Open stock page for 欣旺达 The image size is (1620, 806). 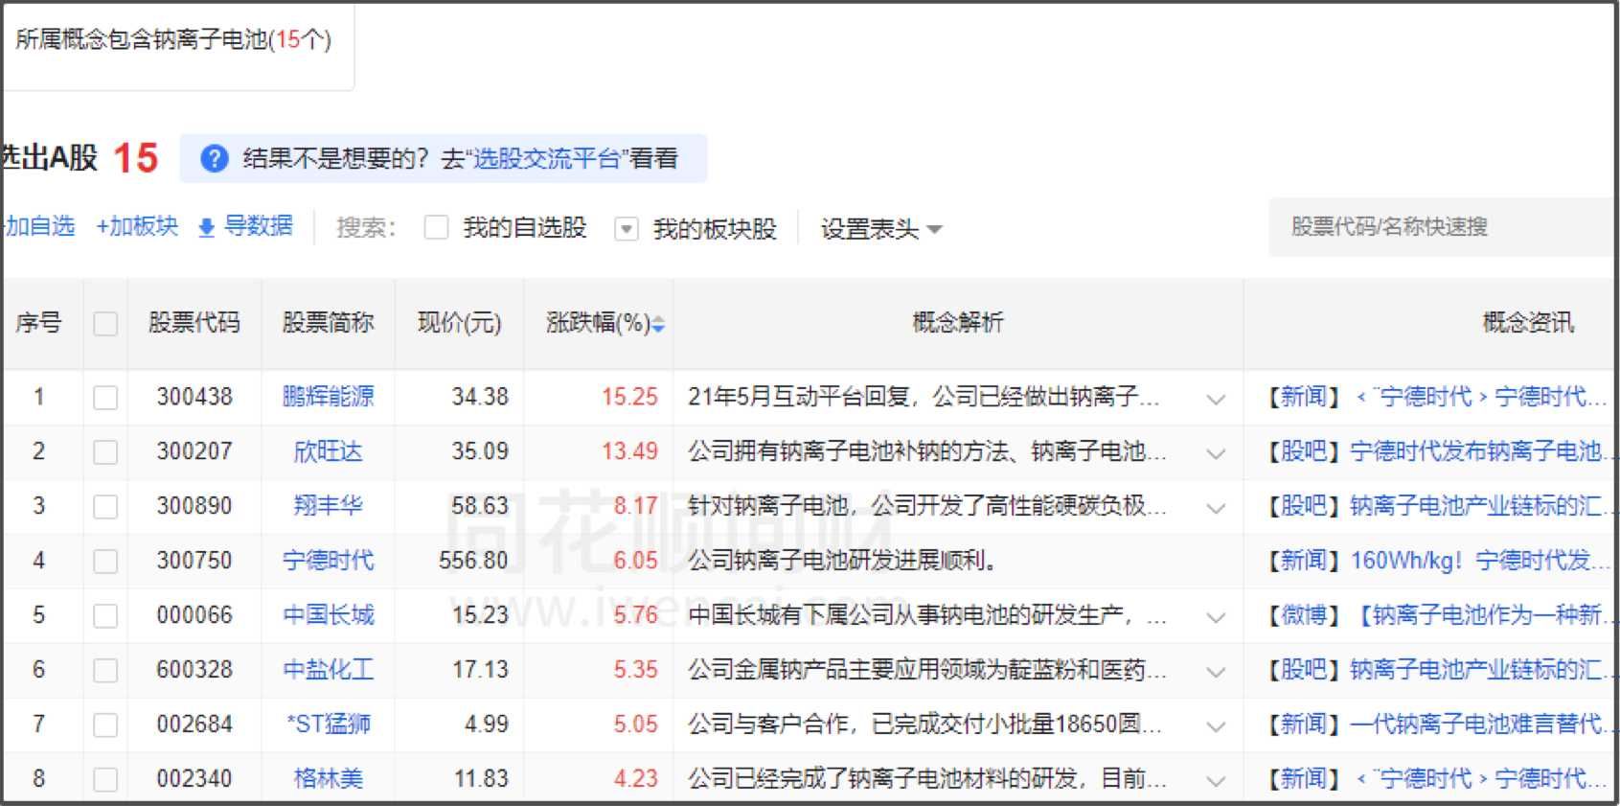[328, 451]
